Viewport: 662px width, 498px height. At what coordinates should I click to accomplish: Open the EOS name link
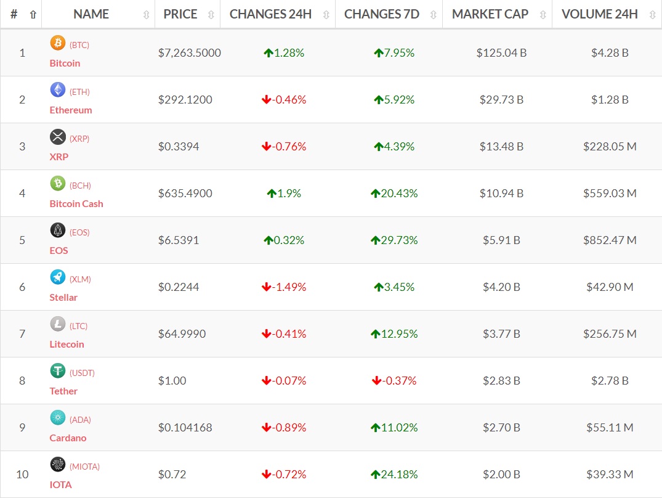[x=59, y=251]
